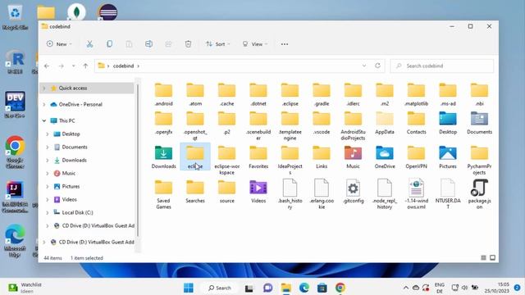Click ENG DE language indicator

click(440, 288)
